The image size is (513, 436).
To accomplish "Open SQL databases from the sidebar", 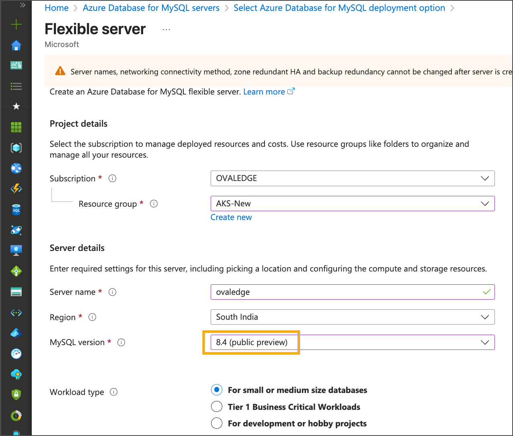I will coord(16,210).
